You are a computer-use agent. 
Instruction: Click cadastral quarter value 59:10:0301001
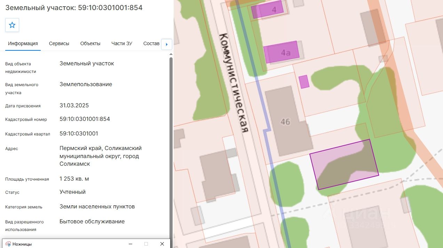click(x=79, y=134)
